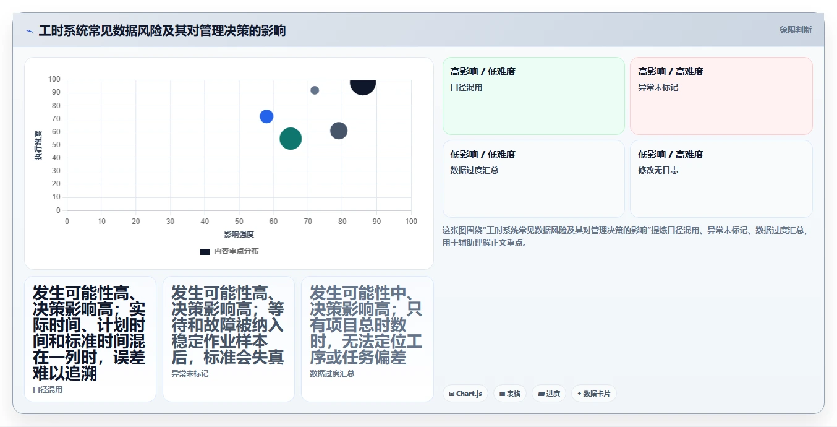
Task: Open the 低影响 / 低难度 quadrant card
Action: 534,179
